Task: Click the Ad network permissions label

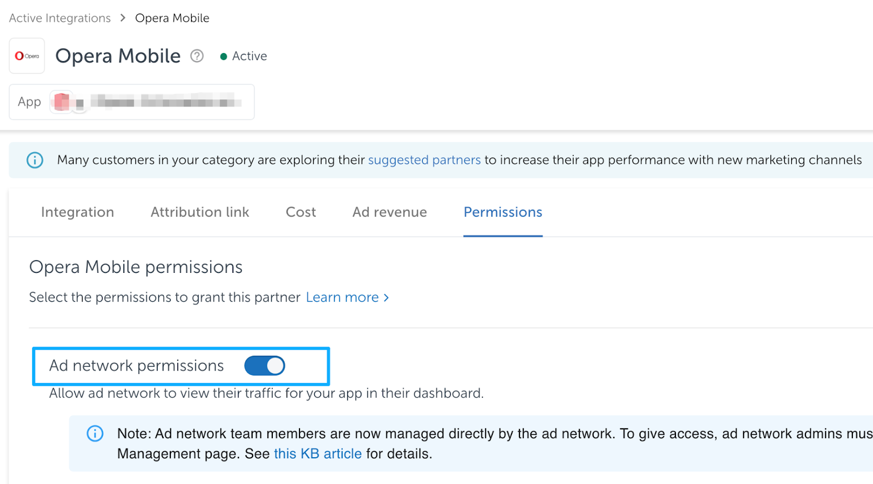Action: (136, 366)
